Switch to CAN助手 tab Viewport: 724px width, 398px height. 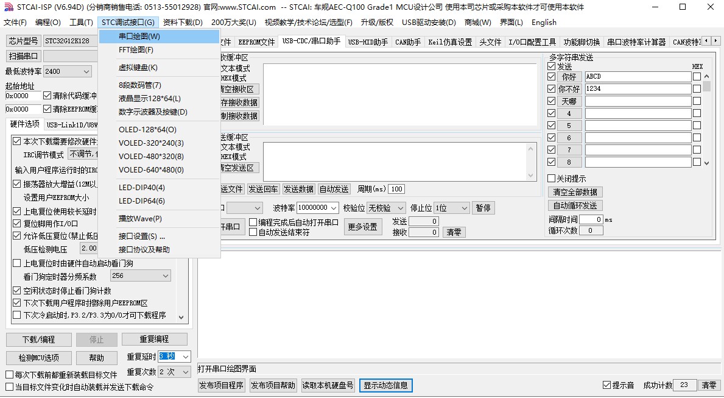[408, 42]
